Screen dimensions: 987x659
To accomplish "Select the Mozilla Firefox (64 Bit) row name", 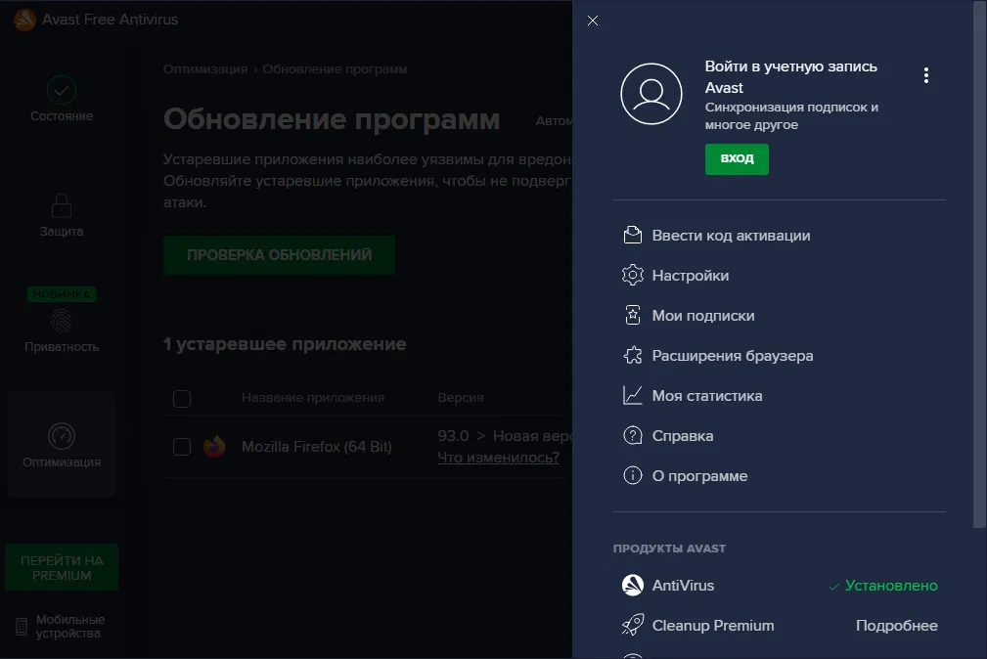I will click(317, 446).
